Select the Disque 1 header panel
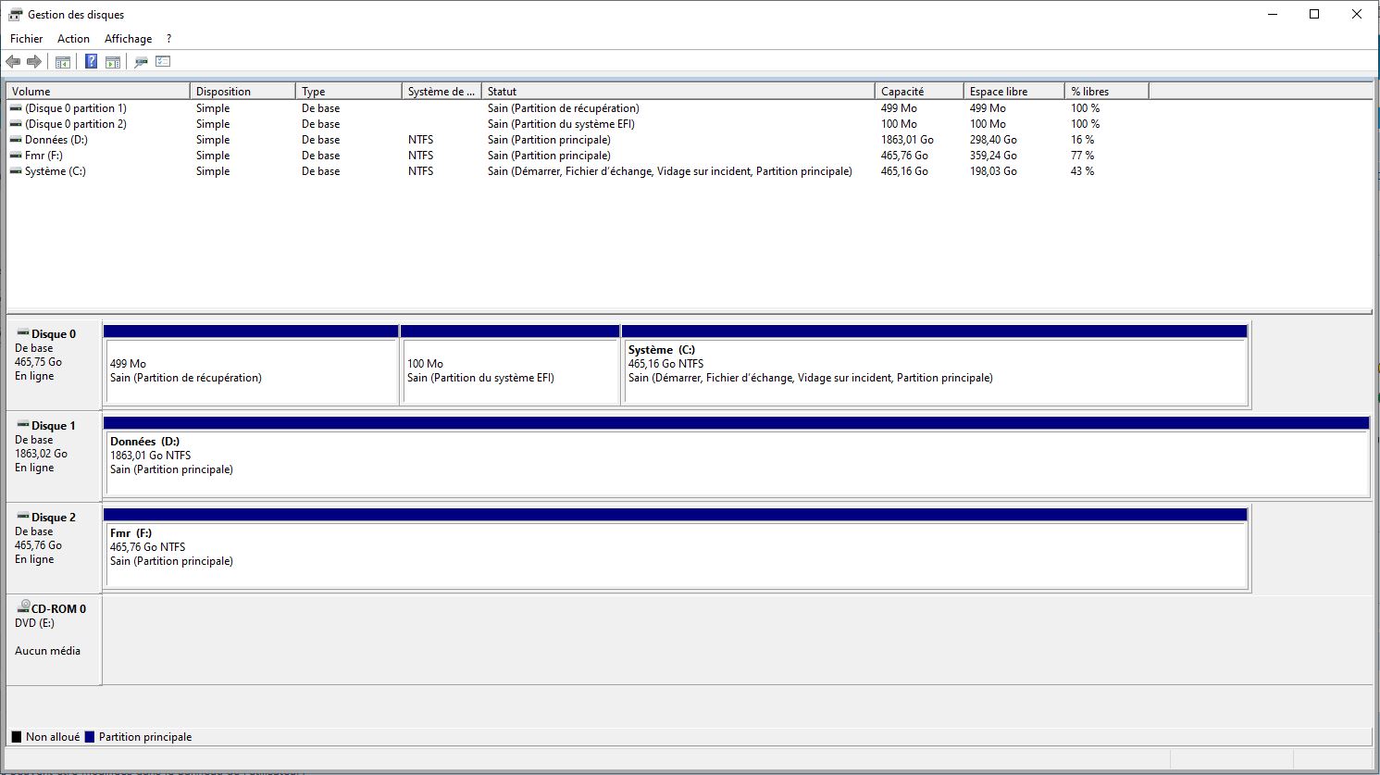 54,455
